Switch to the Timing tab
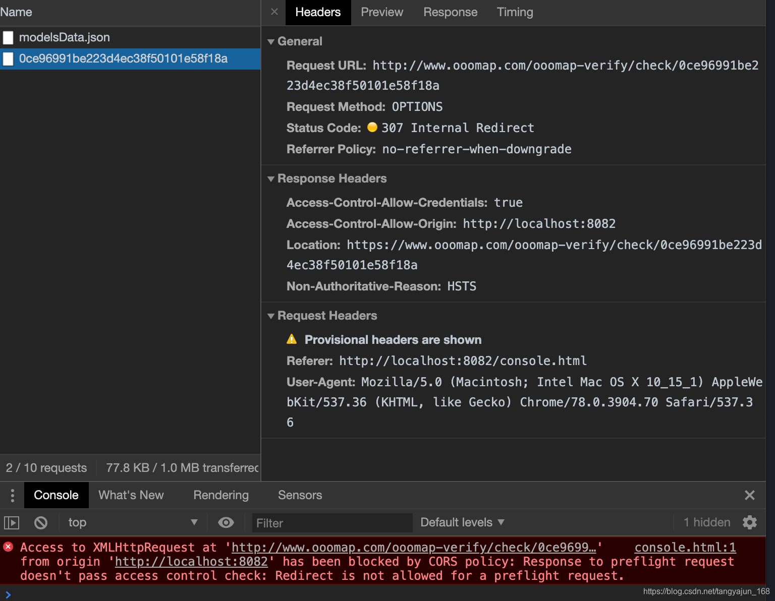Screen dimensions: 775x601 515,12
